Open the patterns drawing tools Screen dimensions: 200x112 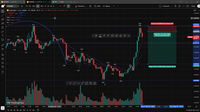click(3, 24)
